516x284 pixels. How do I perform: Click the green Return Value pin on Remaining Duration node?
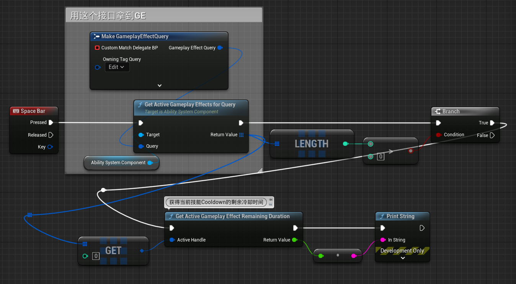pyautogui.click(x=295, y=240)
